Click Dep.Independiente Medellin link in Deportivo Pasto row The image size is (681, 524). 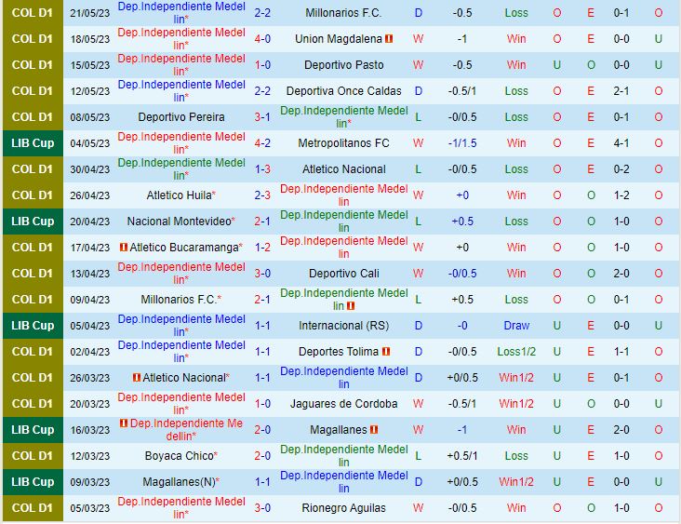coord(181,65)
